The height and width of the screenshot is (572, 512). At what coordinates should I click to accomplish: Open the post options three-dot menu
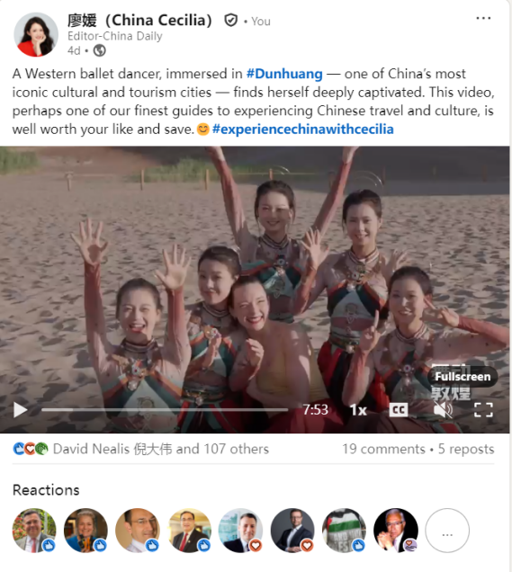pyautogui.click(x=483, y=18)
